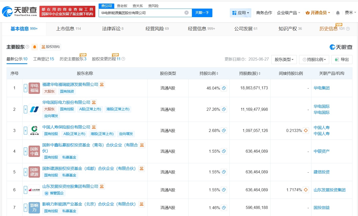Viewport: 358px width, 216px height.
Task: Click the 天眼一下 search button
Action: (202, 13)
